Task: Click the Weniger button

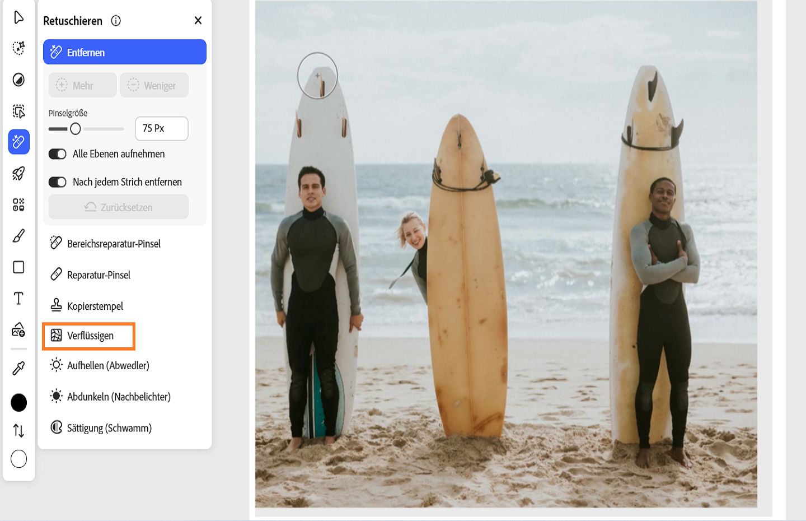Action: click(x=154, y=85)
